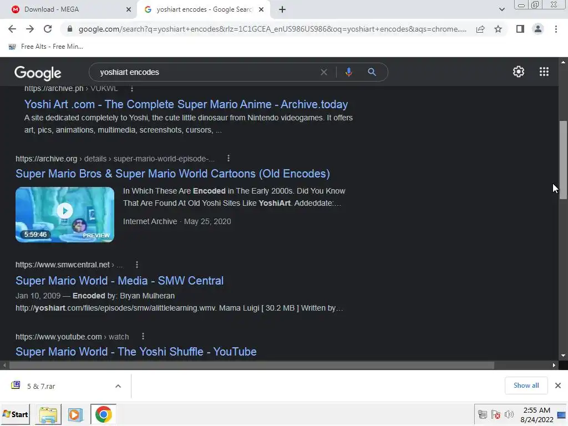Share this page via address bar icon
Image resolution: width=568 pixels, height=426 pixels.
[x=480, y=29]
